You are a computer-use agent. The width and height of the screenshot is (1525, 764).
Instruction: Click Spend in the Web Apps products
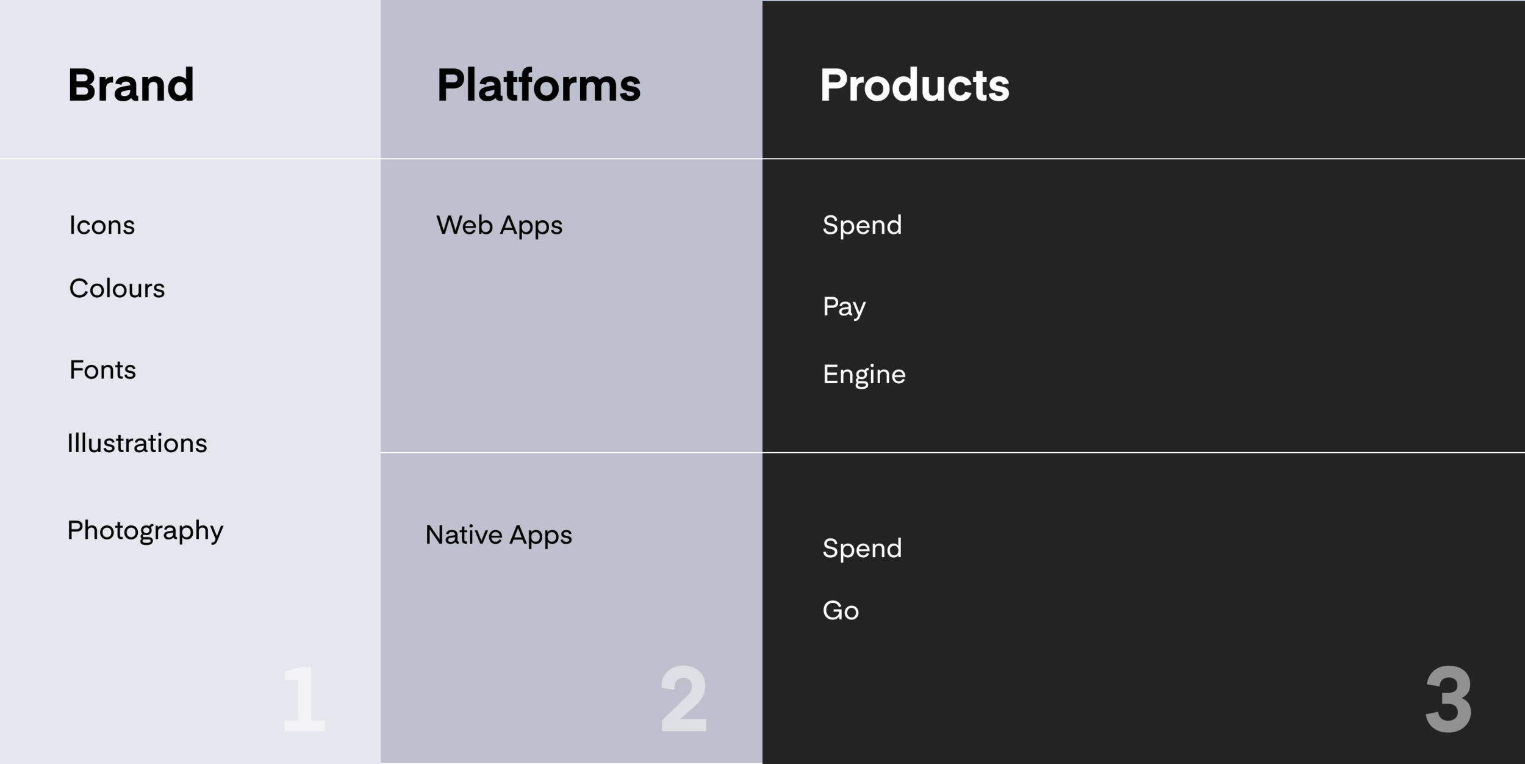[862, 226]
